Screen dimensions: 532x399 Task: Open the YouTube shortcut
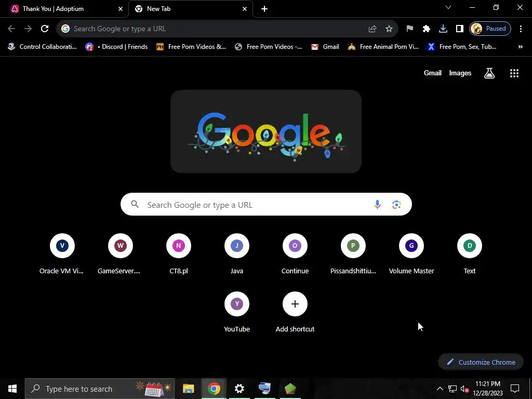(x=237, y=311)
